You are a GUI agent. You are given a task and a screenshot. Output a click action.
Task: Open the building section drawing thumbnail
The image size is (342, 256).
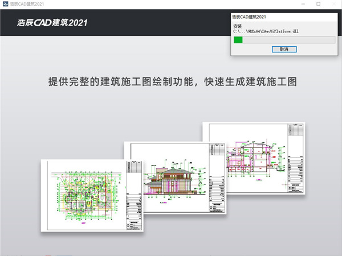[254, 158]
